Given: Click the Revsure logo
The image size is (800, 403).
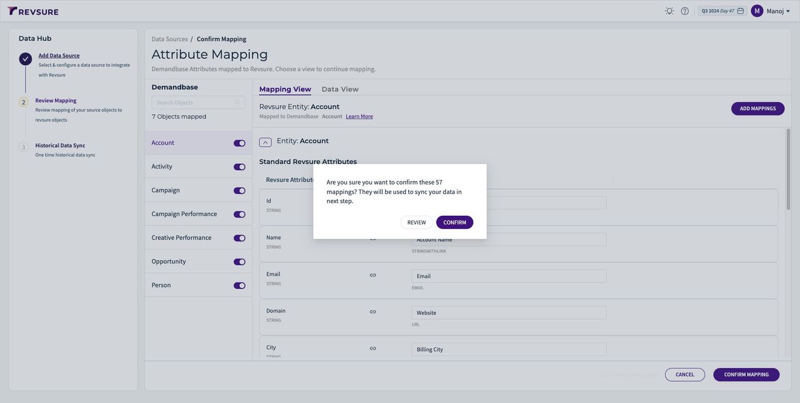Looking at the screenshot, I should (x=33, y=11).
